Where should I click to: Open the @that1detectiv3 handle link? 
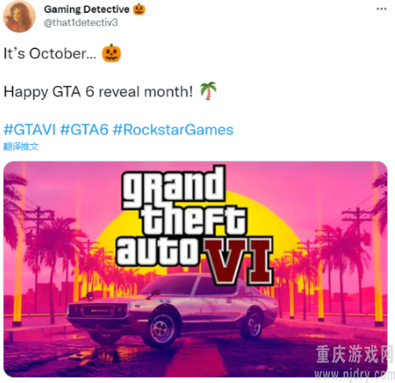(80, 23)
